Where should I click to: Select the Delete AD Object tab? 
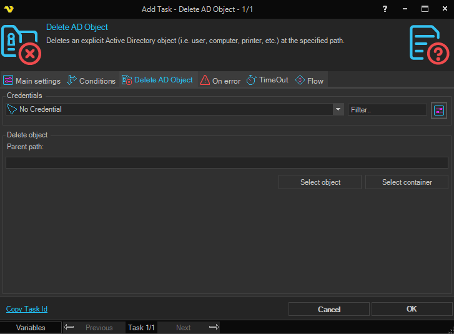157,80
